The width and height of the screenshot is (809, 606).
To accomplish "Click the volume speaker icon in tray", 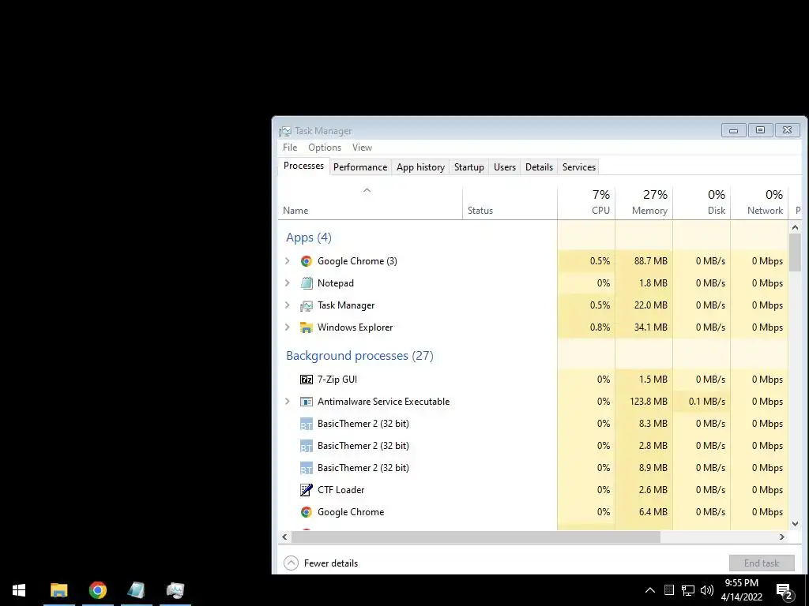I will coord(707,590).
